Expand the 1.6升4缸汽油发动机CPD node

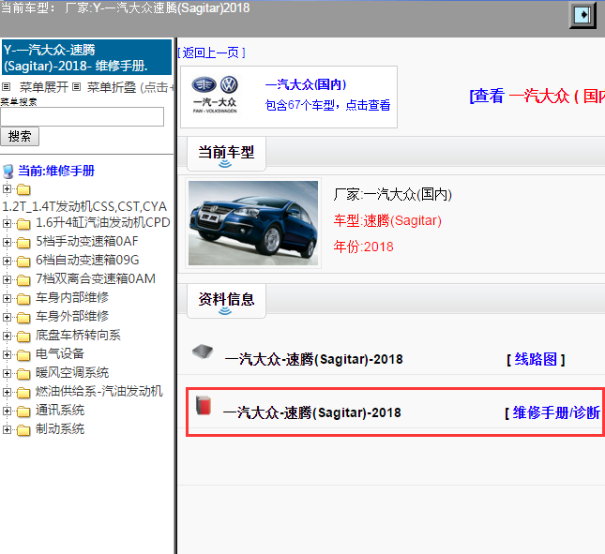click(7, 223)
